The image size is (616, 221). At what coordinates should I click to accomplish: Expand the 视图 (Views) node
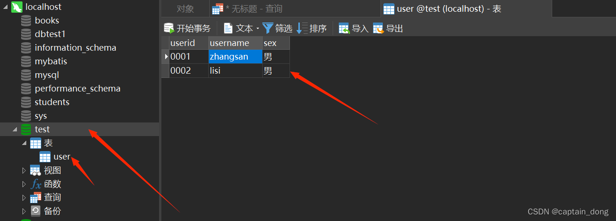point(24,170)
